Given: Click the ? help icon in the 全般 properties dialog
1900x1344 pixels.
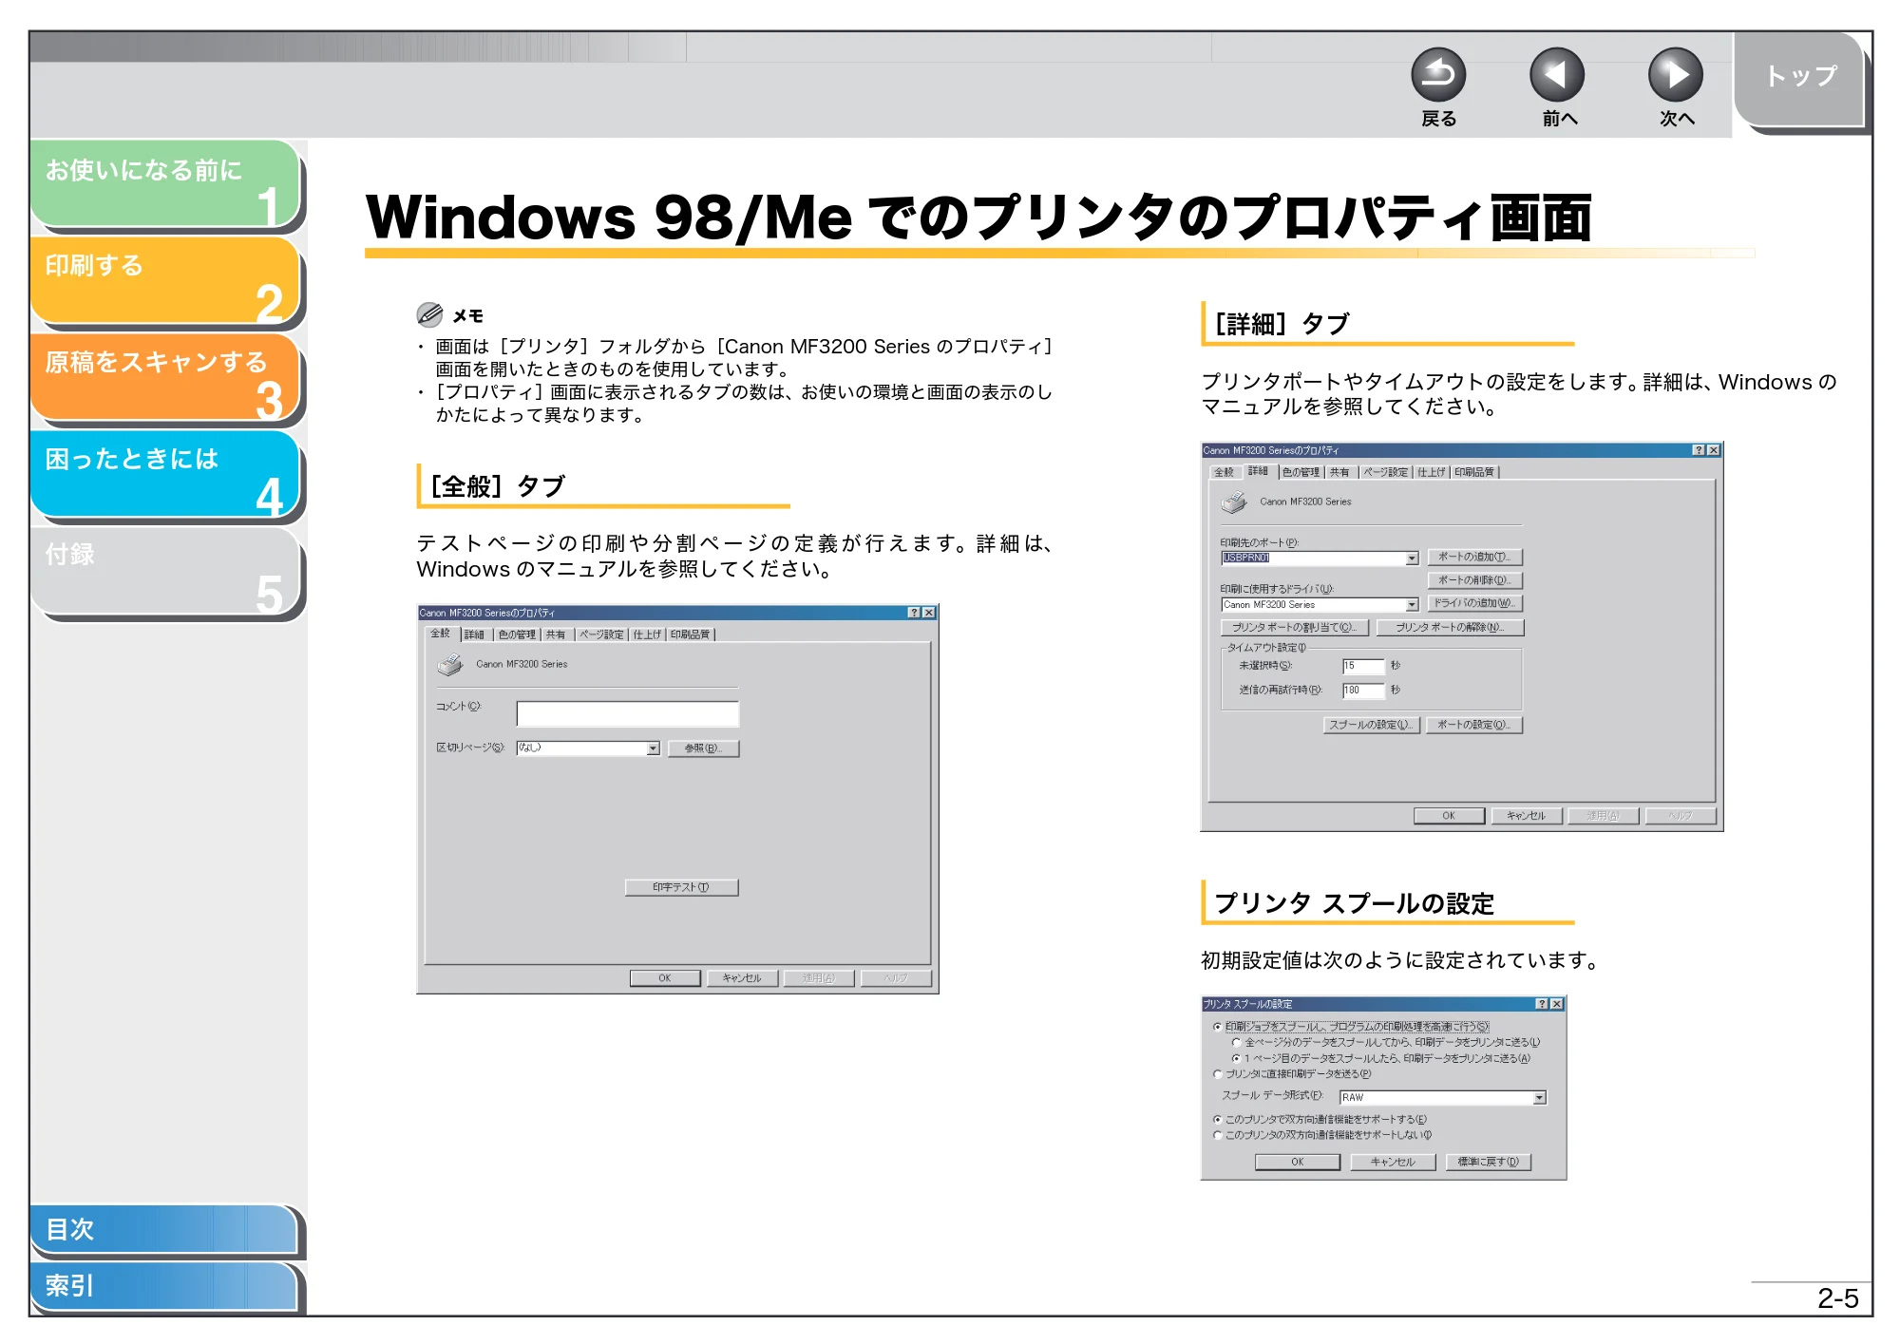Looking at the screenshot, I should tap(914, 613).
